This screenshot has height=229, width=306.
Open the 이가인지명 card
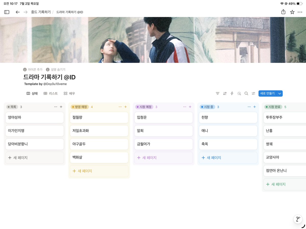[x=34, y=131]
